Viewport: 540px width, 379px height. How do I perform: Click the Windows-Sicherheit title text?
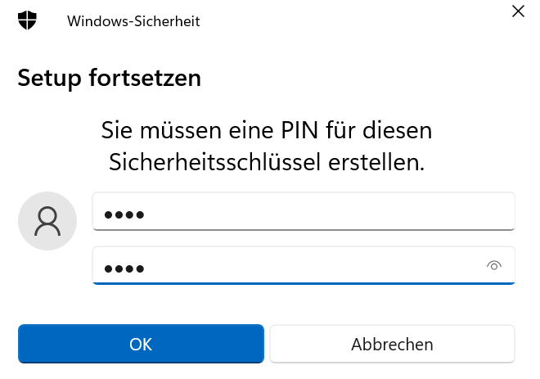click(134, 21)
